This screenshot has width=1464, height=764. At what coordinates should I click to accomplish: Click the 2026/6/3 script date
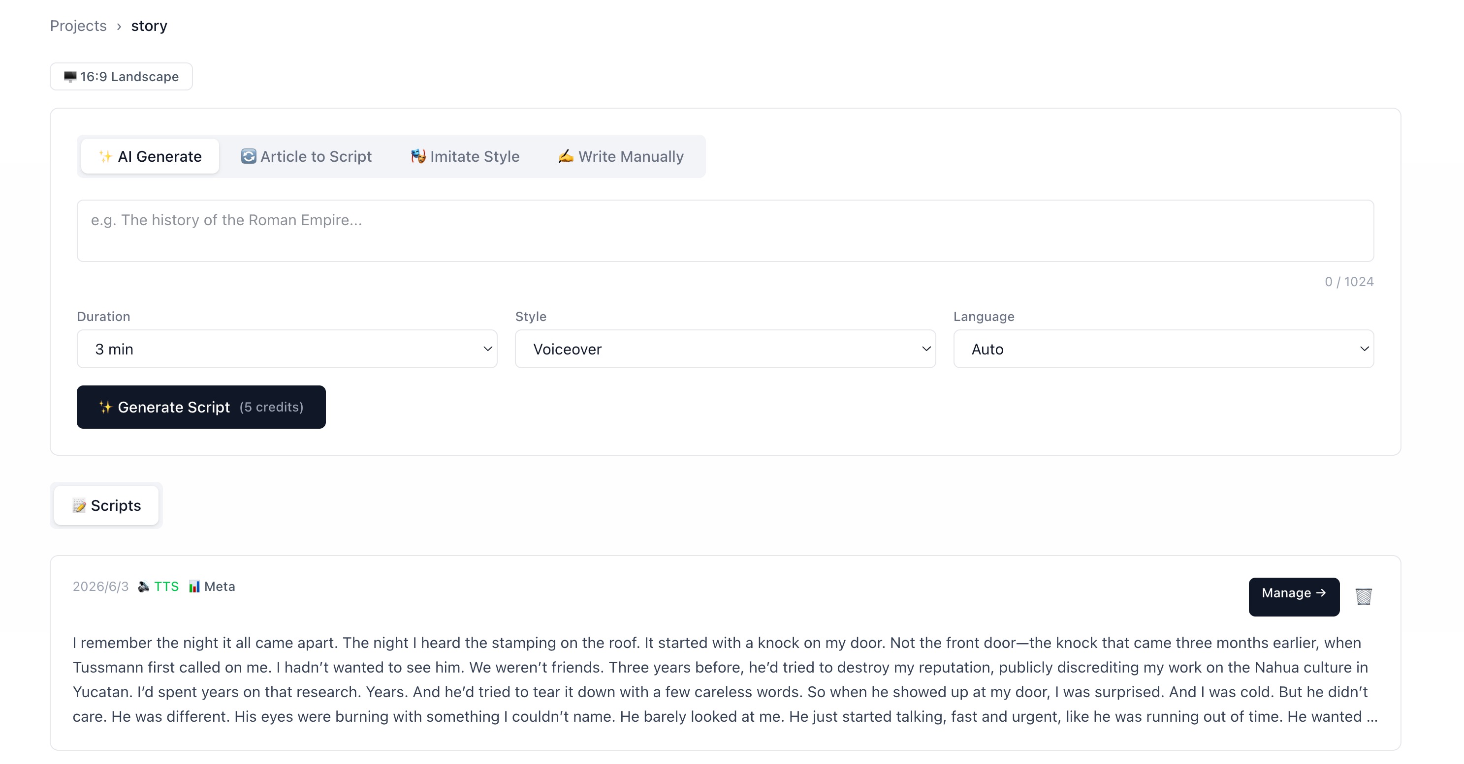click(100, 587)
